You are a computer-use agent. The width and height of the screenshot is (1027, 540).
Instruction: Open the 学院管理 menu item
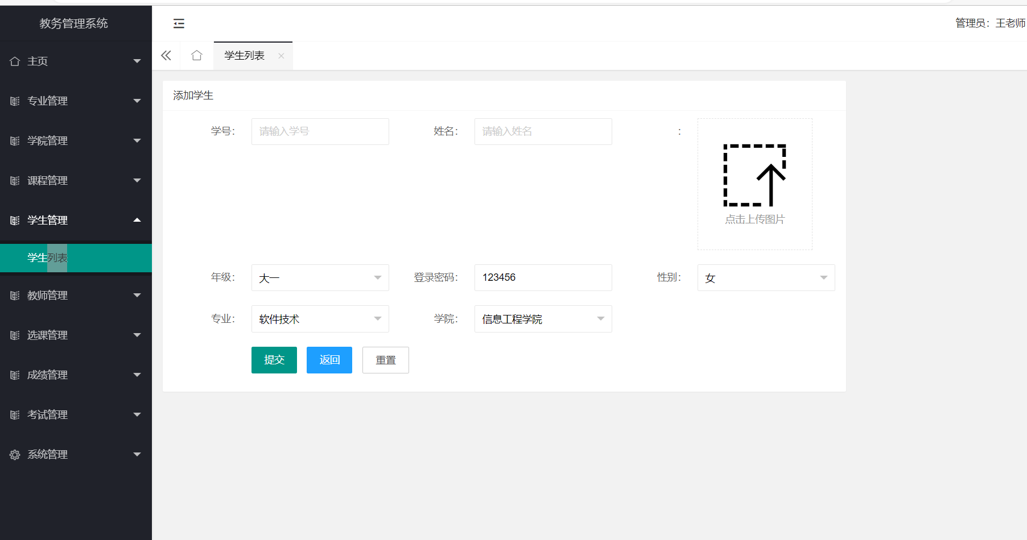click(x=76, y=140)
